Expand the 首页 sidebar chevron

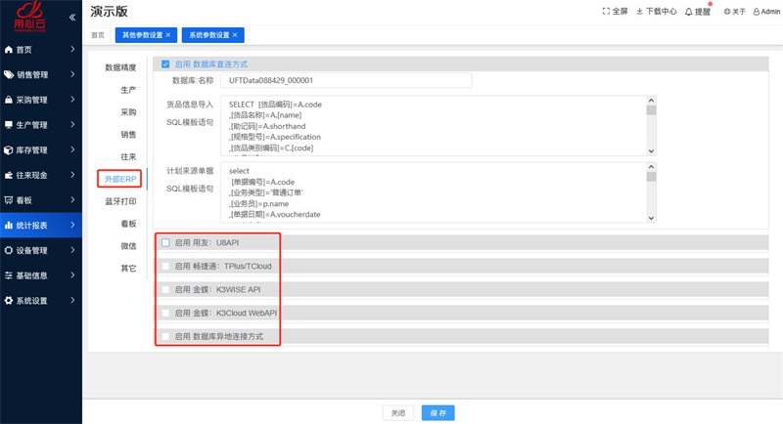click(x=72, y=49)
